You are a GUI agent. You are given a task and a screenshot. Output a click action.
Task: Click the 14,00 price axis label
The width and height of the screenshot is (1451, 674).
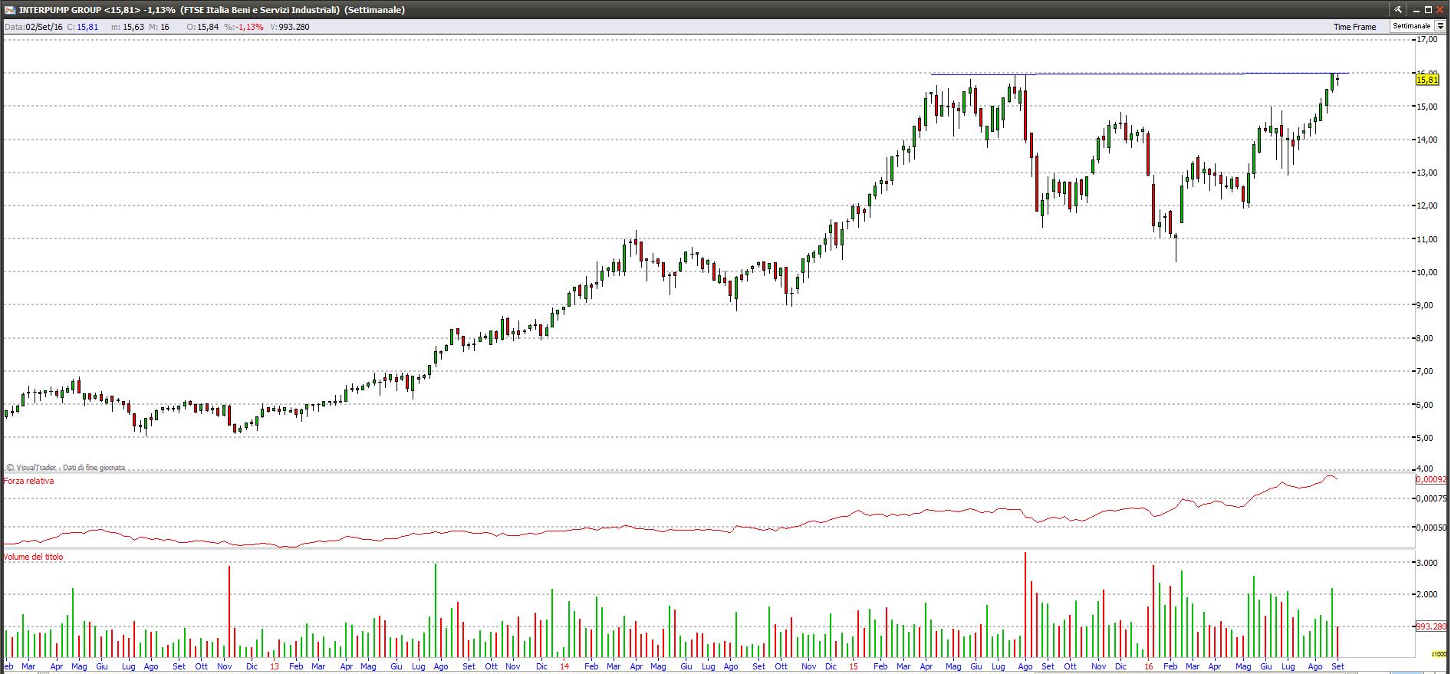click(x=1427, y=140)
